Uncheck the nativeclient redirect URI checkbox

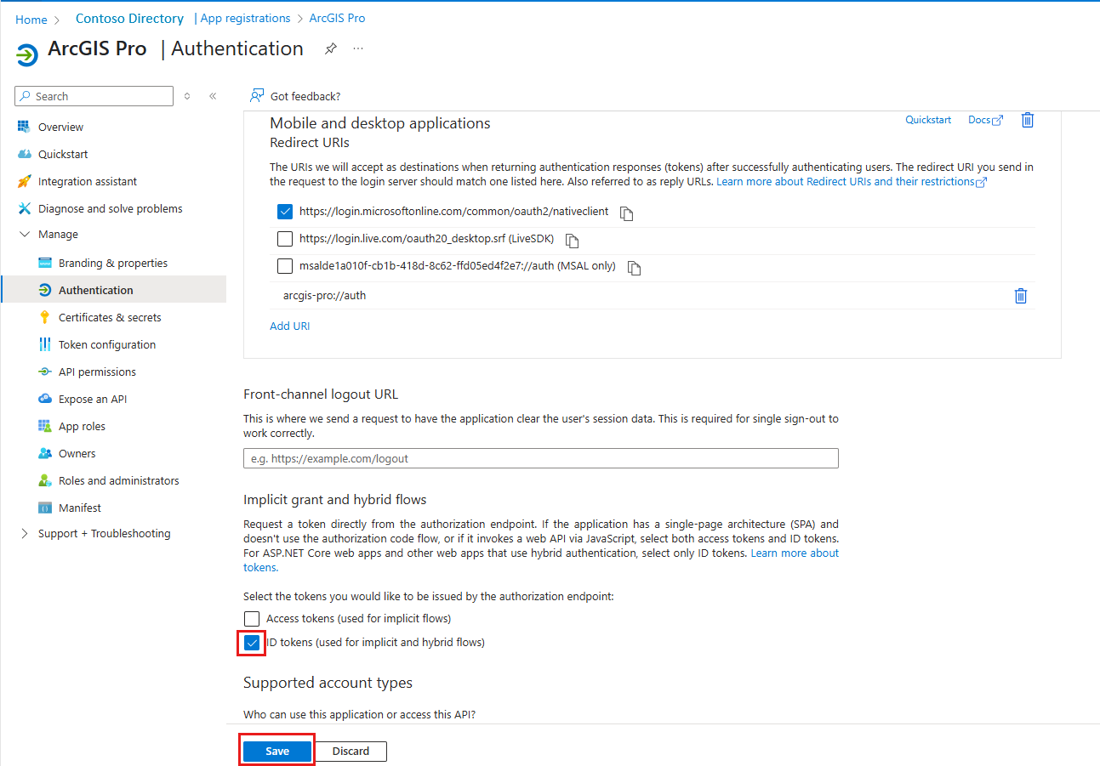[x=285, y=211]
